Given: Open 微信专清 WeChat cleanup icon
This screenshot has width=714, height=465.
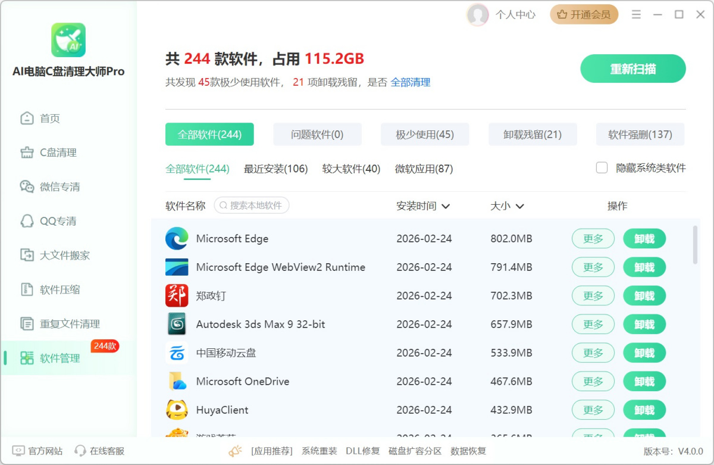Looking at the screenshot, I should [x=27, y=187].
